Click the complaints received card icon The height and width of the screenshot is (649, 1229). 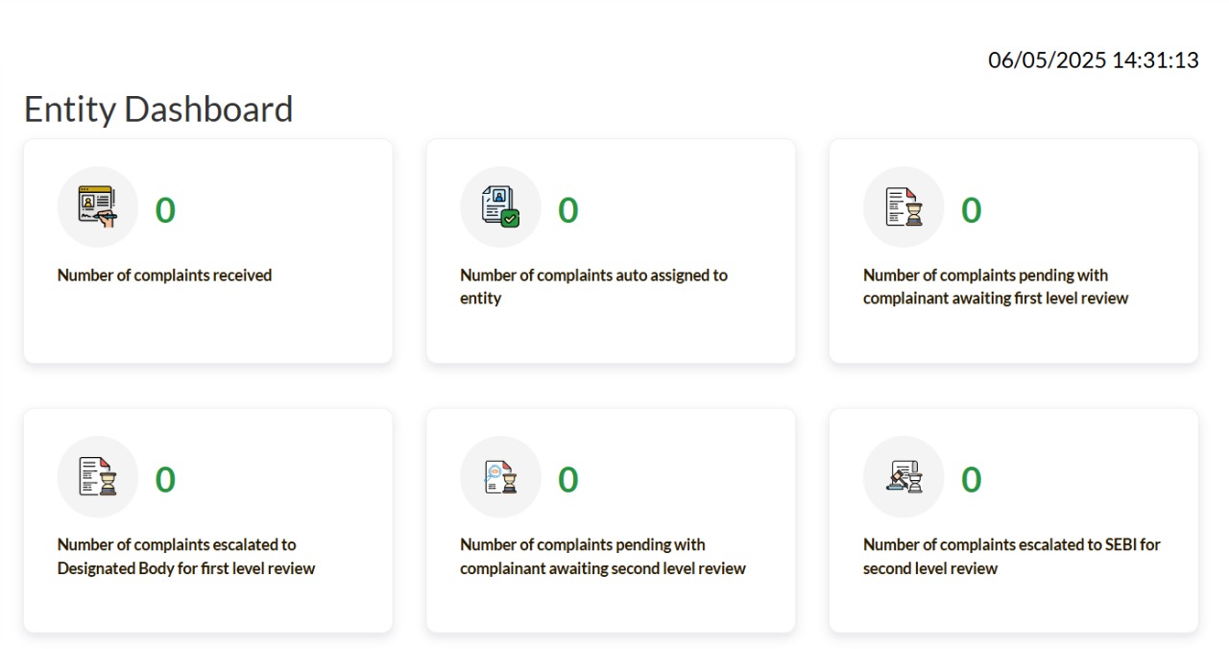(98, 206)
